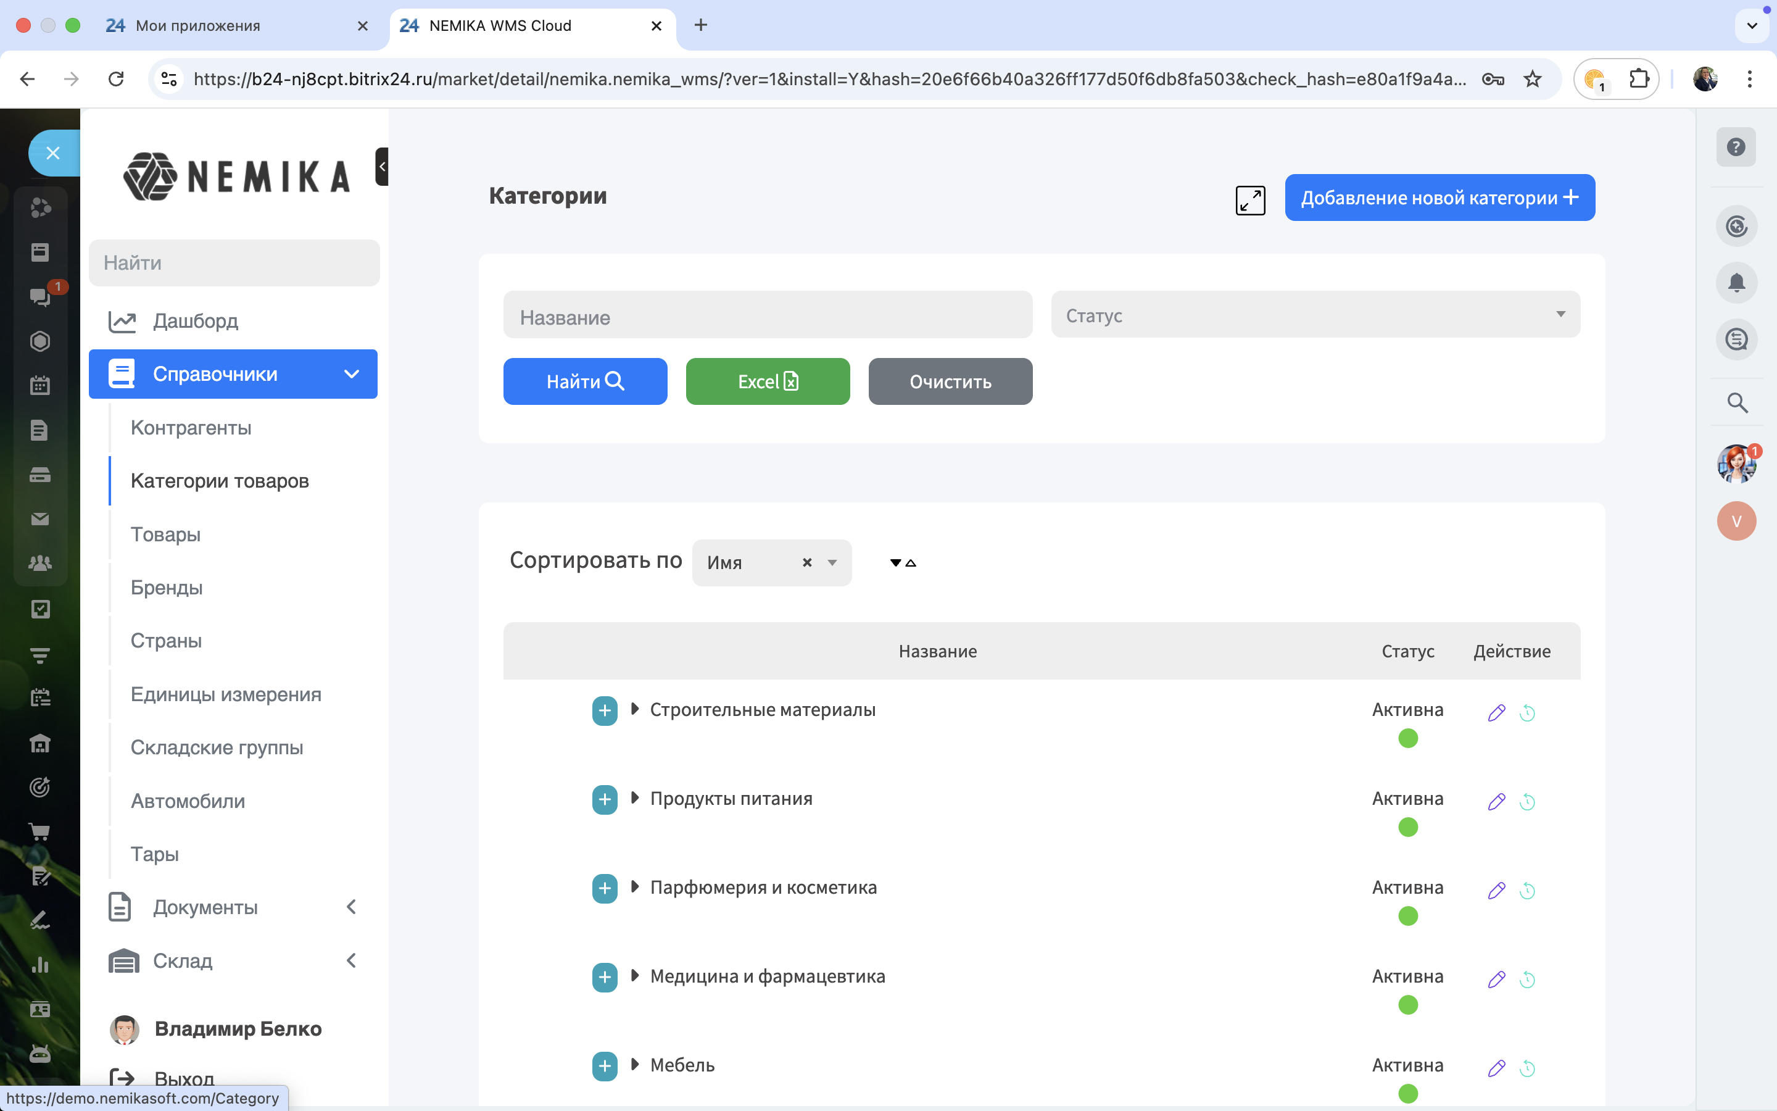The width and height of the screenshot is (1777, 1111).
Task: Click the Название search input field
Action: point(768,317)
